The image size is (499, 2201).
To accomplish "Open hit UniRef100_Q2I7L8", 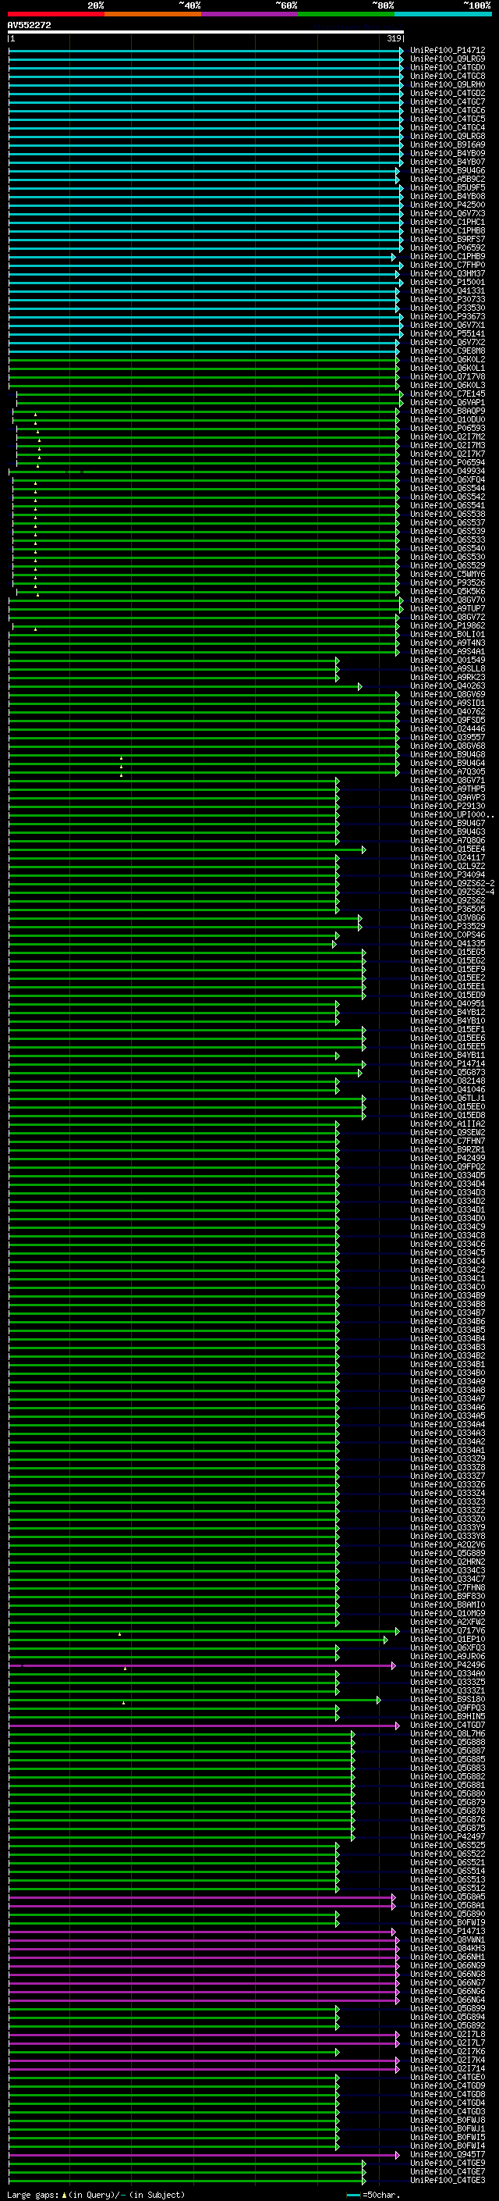I will pyautogui.click(x=448, y=2035).
